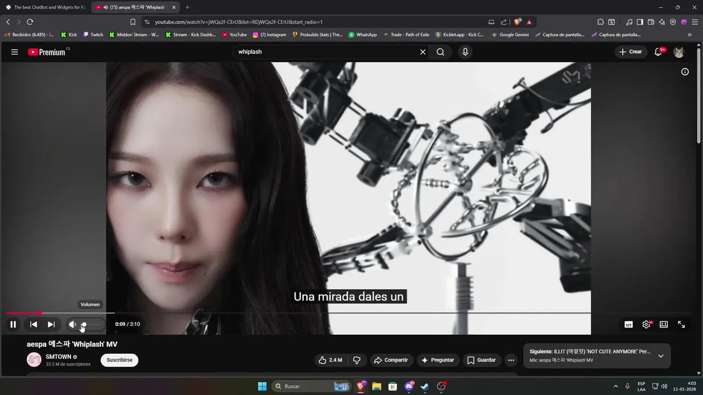The image size is (703, 395).
Task: Click the taskbar Buscar search box
Action: tap(311, 386)
